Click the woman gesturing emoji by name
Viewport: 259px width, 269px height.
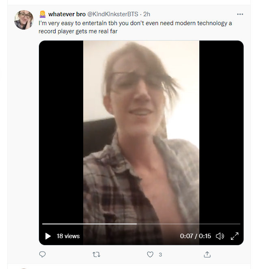tap(42, 14)
